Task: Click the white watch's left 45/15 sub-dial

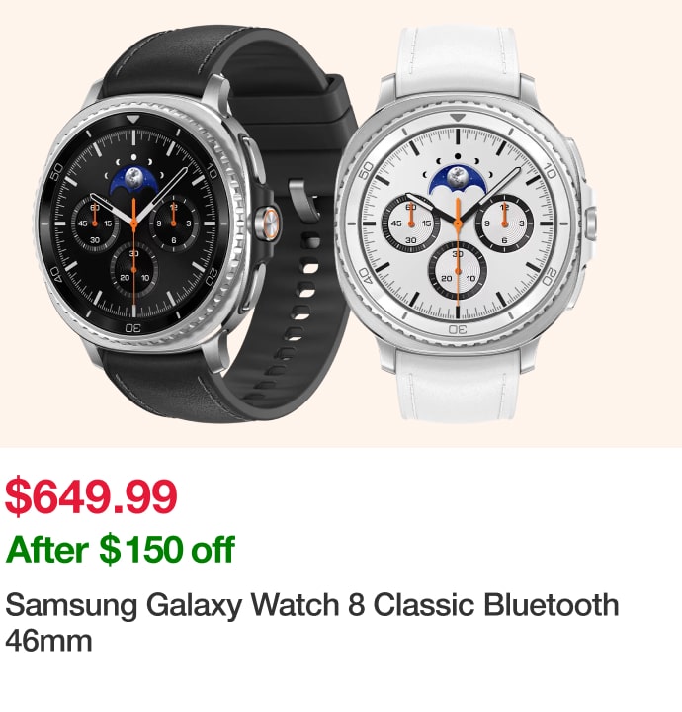Action: (x=411, y=223)
